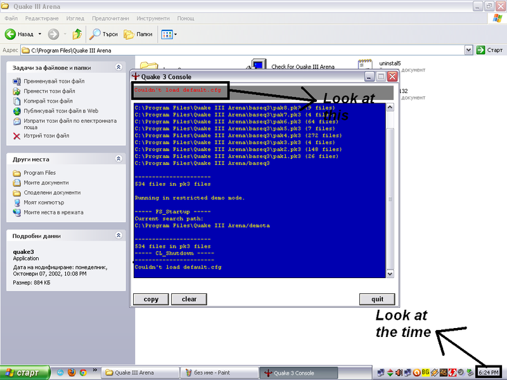Launch Firefox from quick launch
The height and width of the screenshot is (380, 507).
tap(72, 372)
